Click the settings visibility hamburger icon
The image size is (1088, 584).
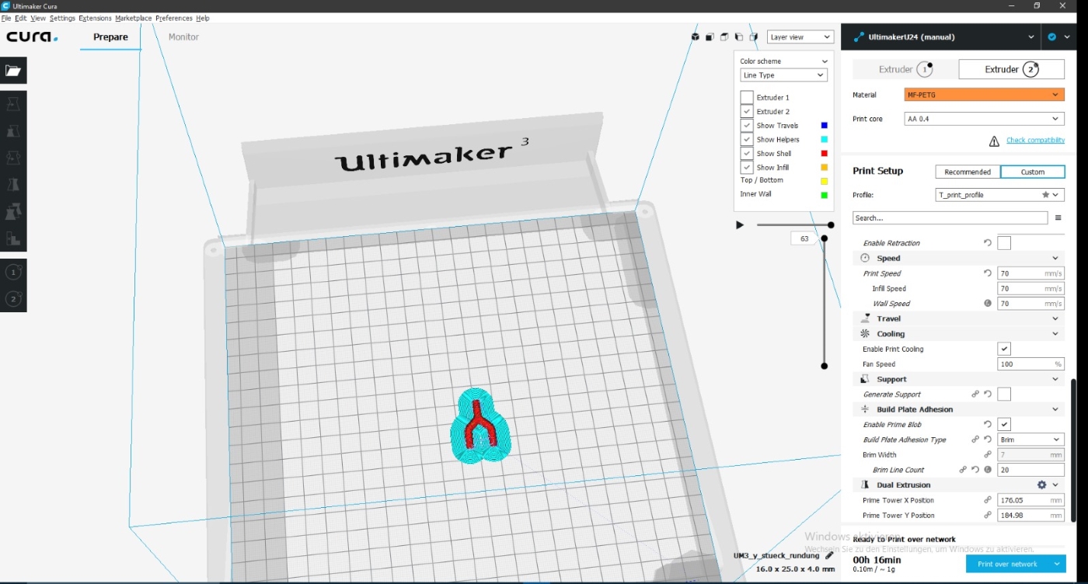click(1058, 218)
